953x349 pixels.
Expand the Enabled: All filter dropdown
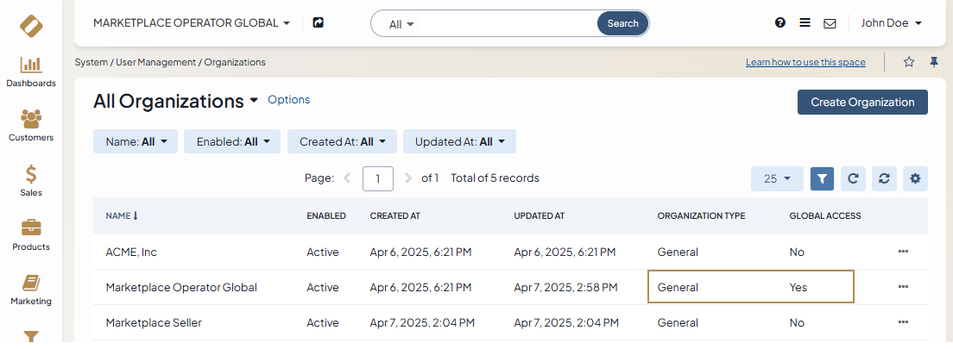click(232, 141)
